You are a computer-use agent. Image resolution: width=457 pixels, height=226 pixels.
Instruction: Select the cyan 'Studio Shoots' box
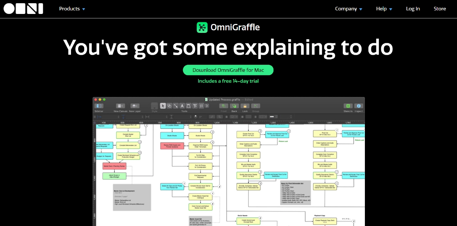[x=172, y=136]
